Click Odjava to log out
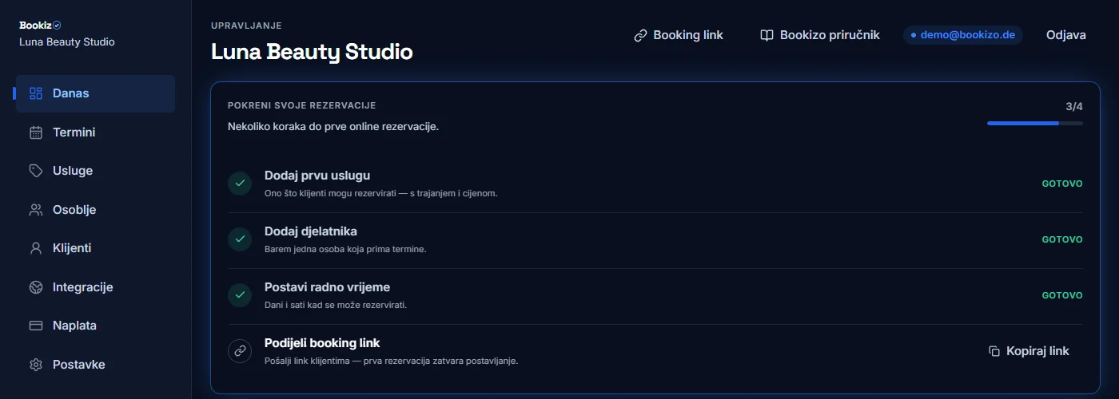Image resolution: width=1119 pixels, height=399 pixels. click(1066, 35)
